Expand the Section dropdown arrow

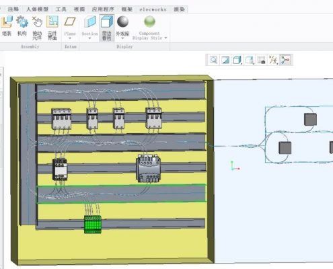[x=89, y=38]
